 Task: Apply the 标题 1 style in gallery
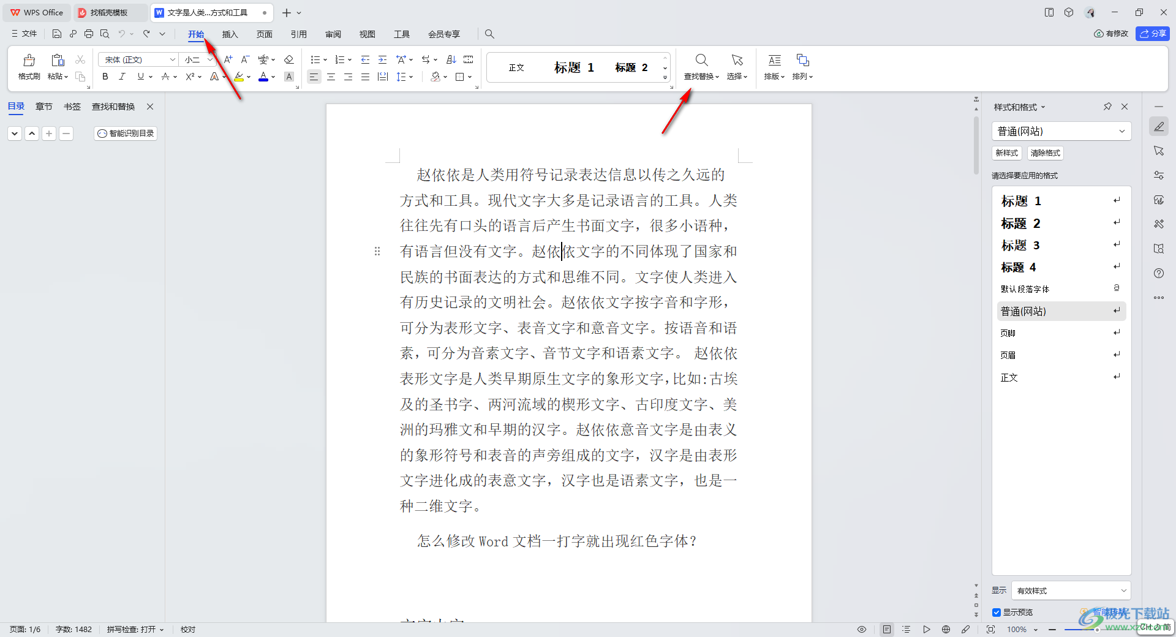574,67
